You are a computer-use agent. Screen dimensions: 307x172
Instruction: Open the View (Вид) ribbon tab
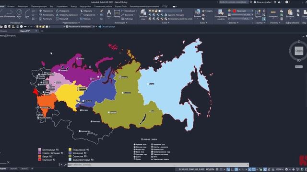click(x=51, y=6)
